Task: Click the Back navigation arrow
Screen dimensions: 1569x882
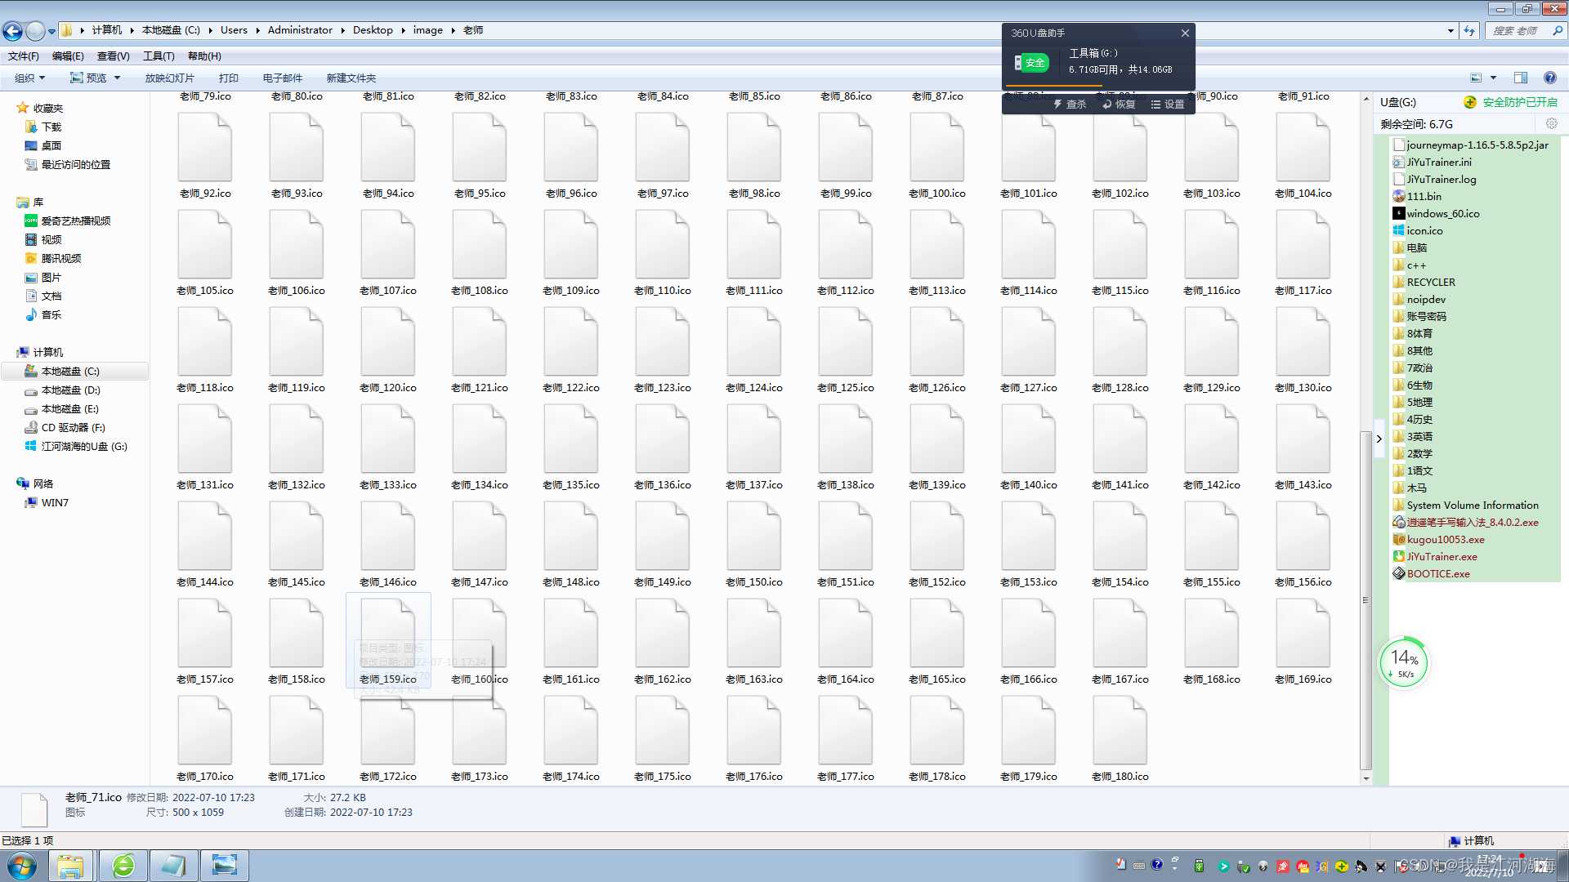Action: click(13, 31)
